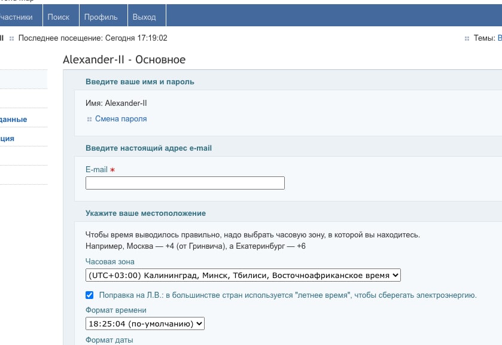Open the Формат времени dropdown
Viewport: 502px width, 345px height.
[145, 323]
